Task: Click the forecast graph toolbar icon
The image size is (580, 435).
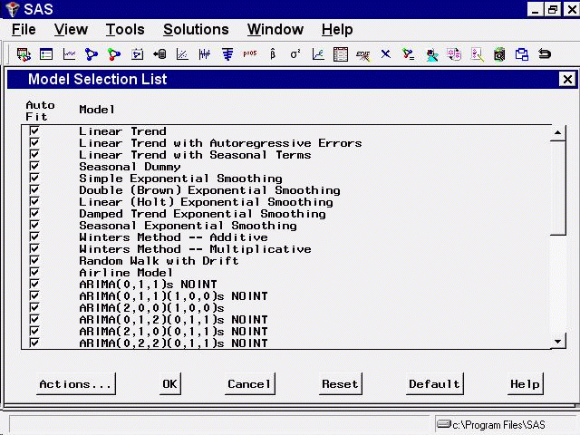Action: (318, 54)
